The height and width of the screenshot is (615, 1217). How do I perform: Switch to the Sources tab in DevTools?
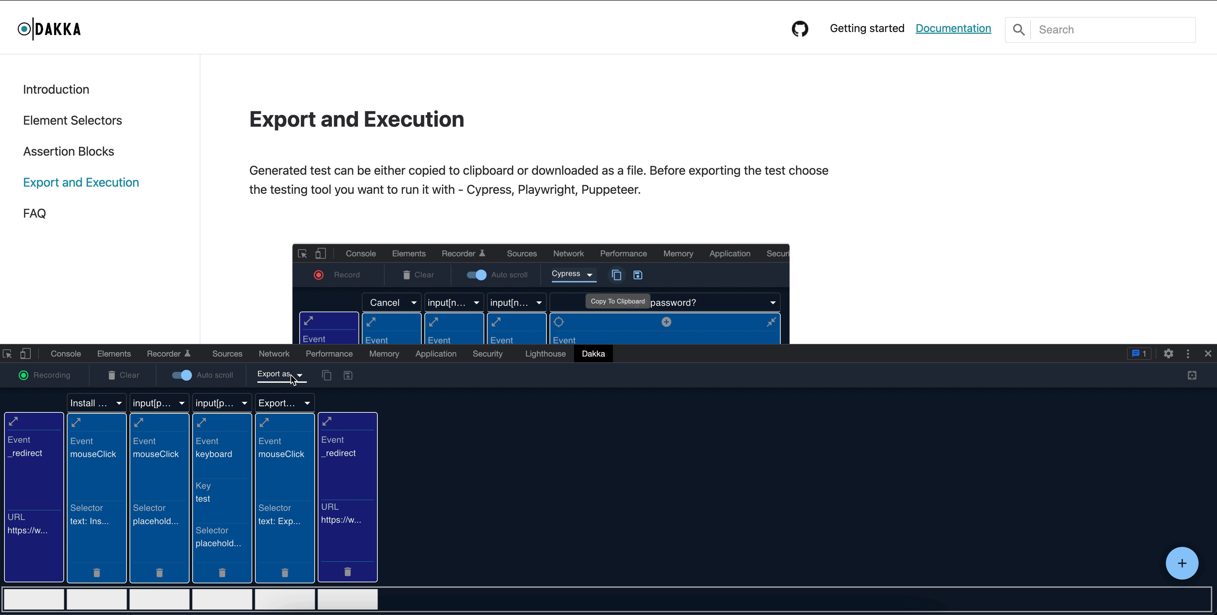pyautogui.click(x=227, y=353)
